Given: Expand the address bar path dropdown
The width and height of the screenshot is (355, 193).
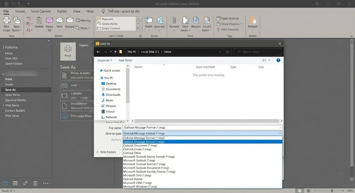Looking at the screenshot, I should [x=220, y=52].
